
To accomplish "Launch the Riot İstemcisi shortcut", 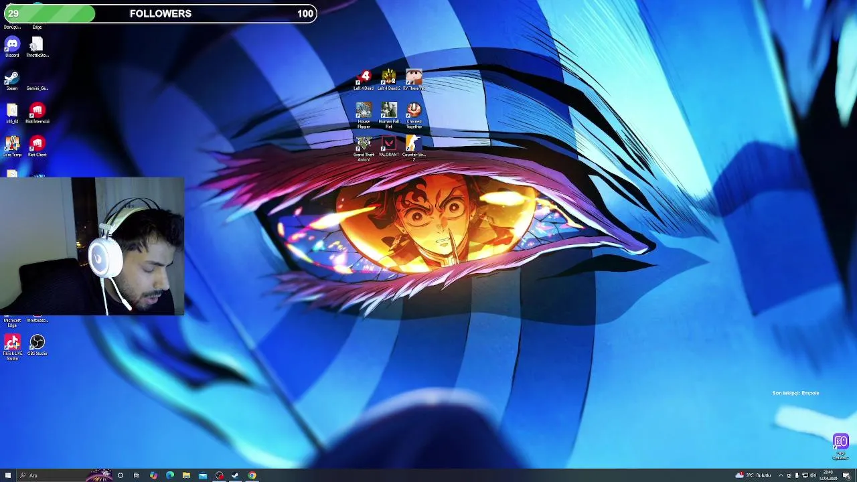I will pyautogui.click(x=37, y=113).
